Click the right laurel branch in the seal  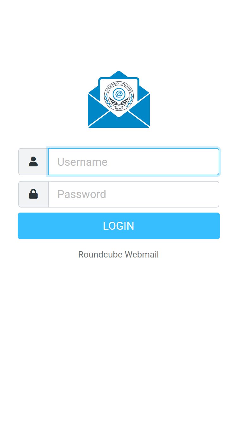(x=131, y=100)
